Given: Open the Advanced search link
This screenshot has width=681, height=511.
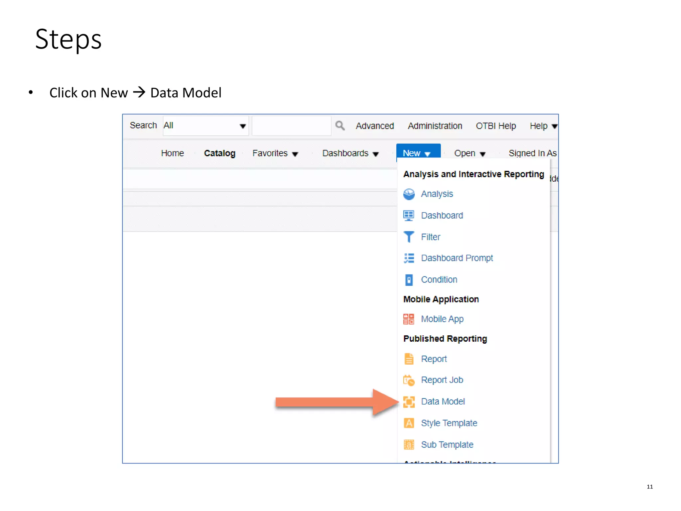Looking at the screenshot, I should [x=375, y=126].
